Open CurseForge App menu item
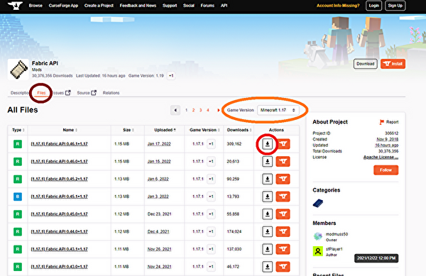The image size is (426, 276). 63,6
